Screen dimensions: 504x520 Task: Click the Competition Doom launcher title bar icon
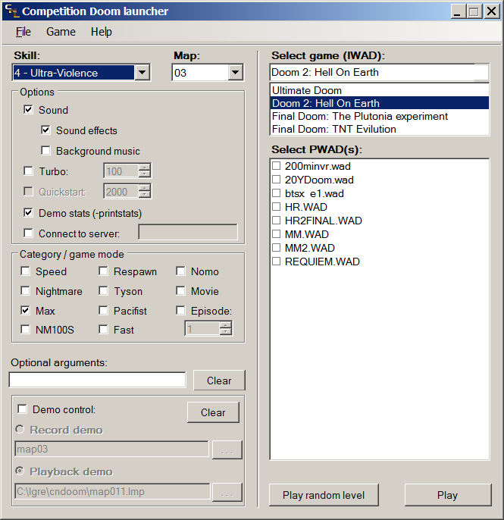click(11, 11)
